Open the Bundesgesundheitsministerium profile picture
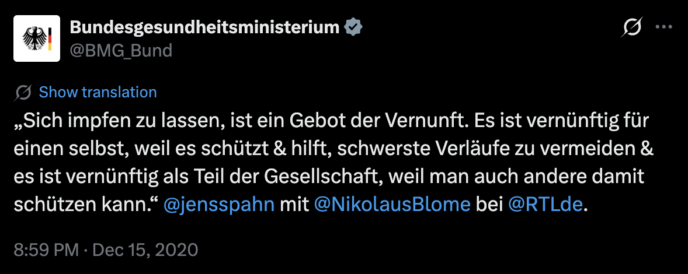Viewport: 688px width, 274px height. click(x=37, y=38)
